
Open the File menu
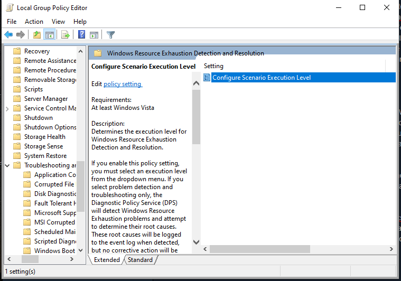[12, 22]
